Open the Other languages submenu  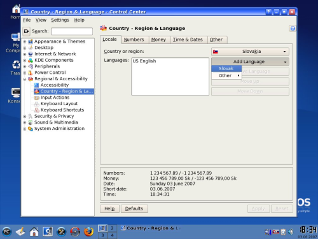226,76
